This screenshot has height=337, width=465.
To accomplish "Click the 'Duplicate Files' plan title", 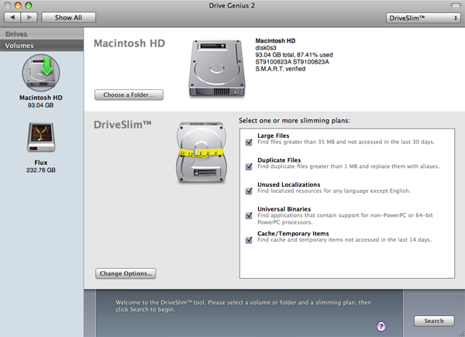I will [x=279, y=160].
